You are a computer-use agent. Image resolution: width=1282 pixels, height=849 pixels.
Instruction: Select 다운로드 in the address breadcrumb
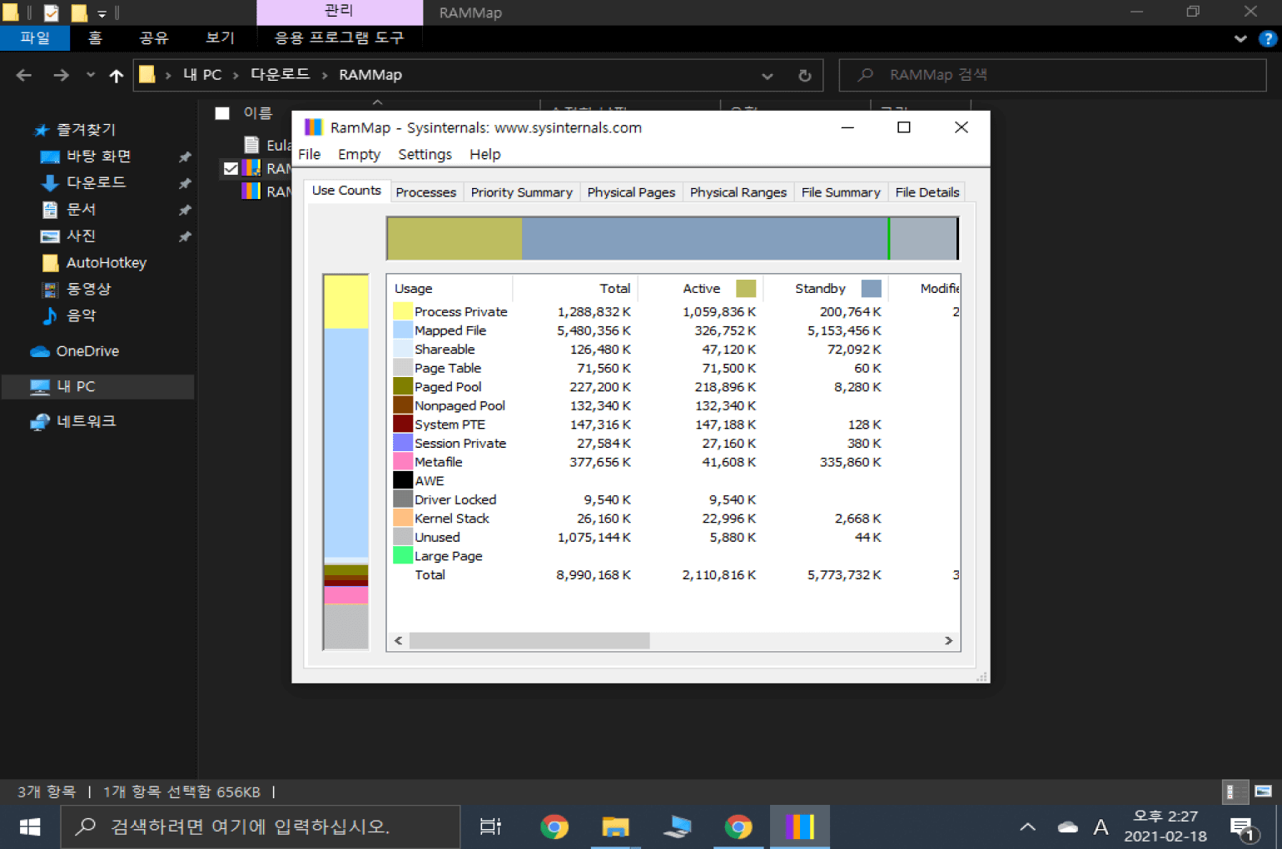(x=280, y=74)
